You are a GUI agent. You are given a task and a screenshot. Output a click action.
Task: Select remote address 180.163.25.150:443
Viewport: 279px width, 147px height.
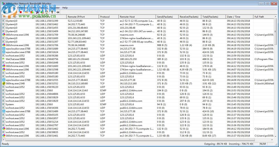[78, 59]
